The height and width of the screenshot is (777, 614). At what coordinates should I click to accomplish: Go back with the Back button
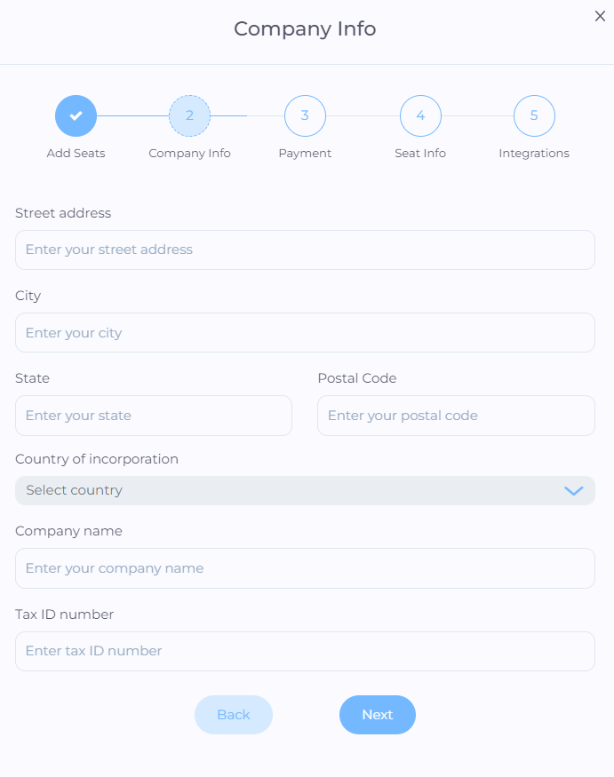tap(234, 715)
